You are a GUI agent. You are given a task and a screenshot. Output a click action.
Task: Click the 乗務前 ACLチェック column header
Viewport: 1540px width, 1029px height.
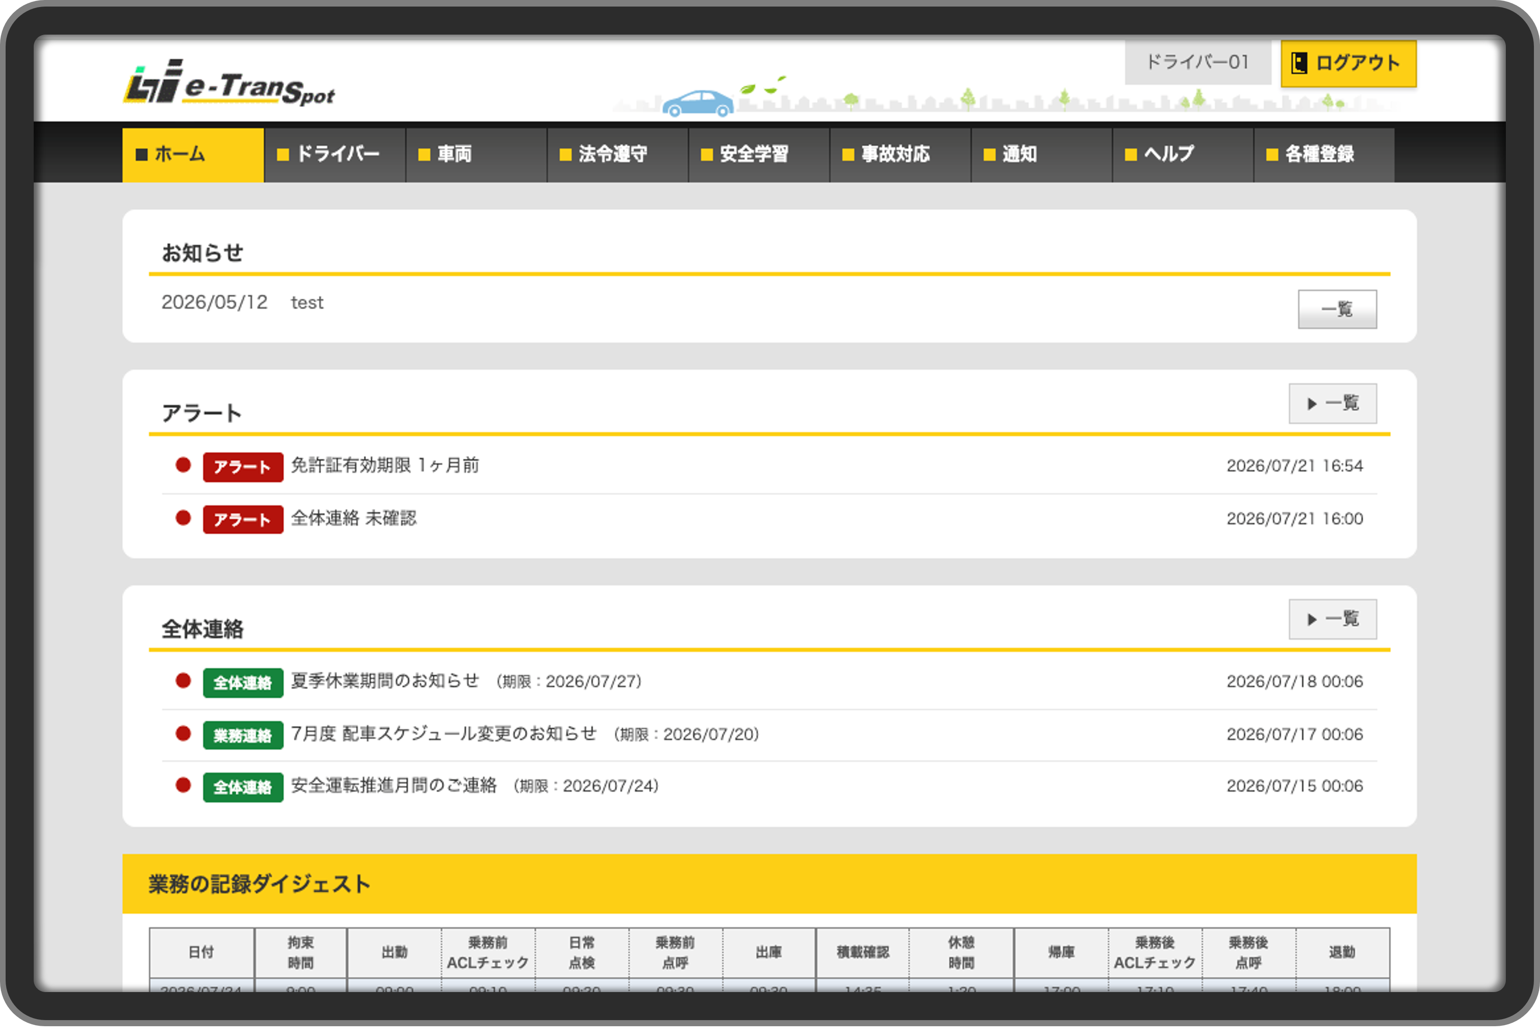point(488,952)
